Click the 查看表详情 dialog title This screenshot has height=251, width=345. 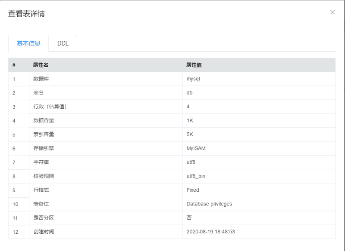tap(27, 14)
